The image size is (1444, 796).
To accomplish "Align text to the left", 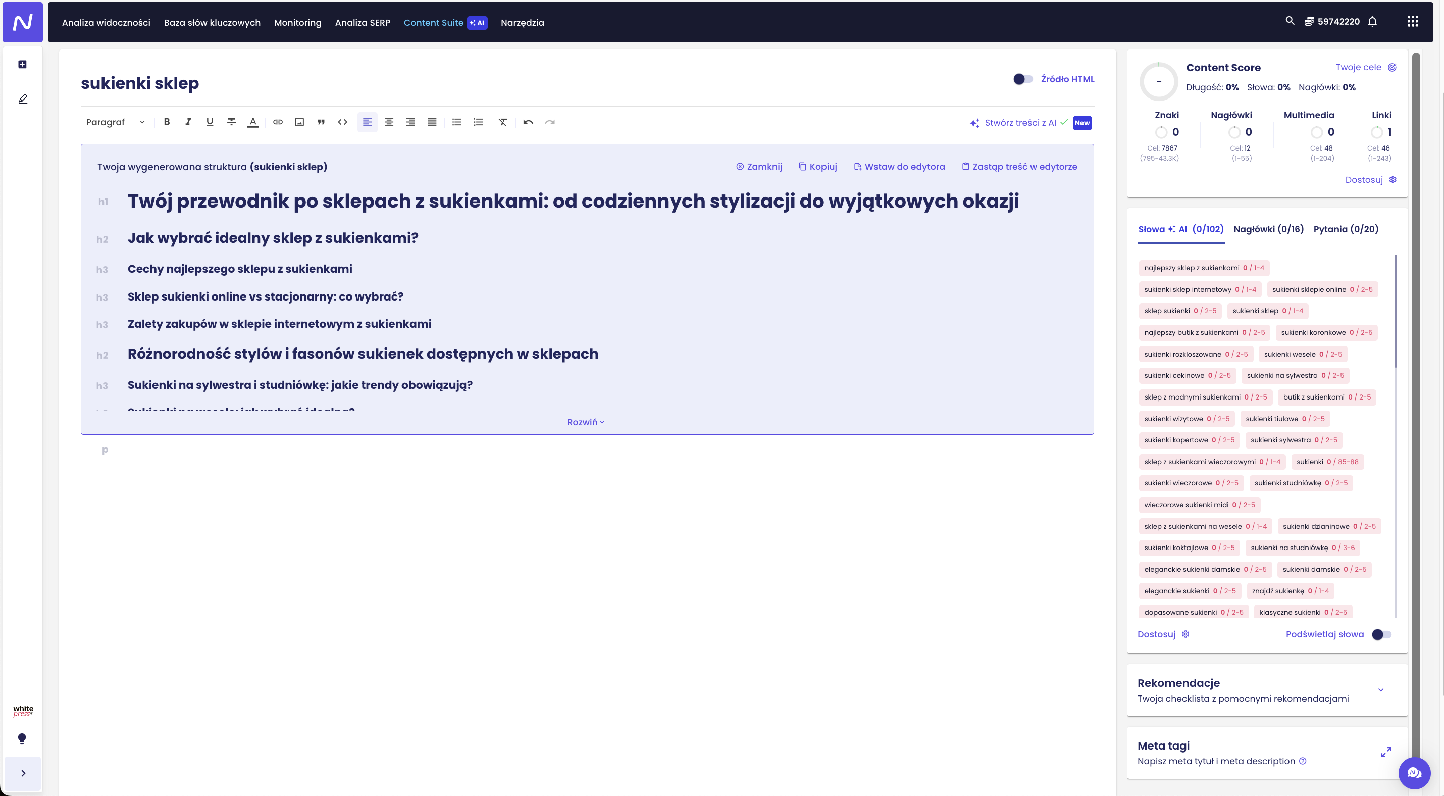I will coord(367,122).
